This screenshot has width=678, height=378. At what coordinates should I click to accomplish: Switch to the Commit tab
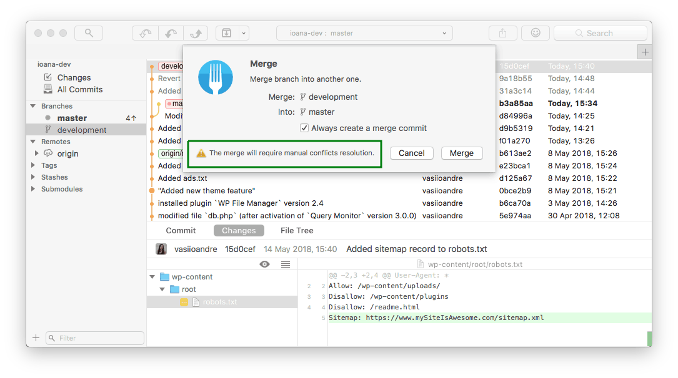[181, 231]
